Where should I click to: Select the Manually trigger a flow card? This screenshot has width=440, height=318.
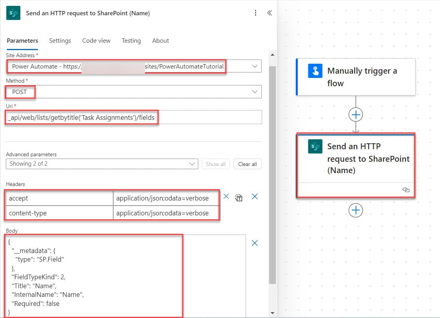356,77
